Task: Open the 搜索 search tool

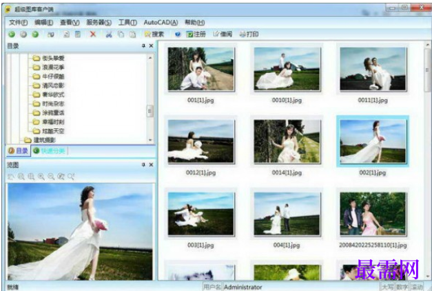Action: click(x=154, y=34)
